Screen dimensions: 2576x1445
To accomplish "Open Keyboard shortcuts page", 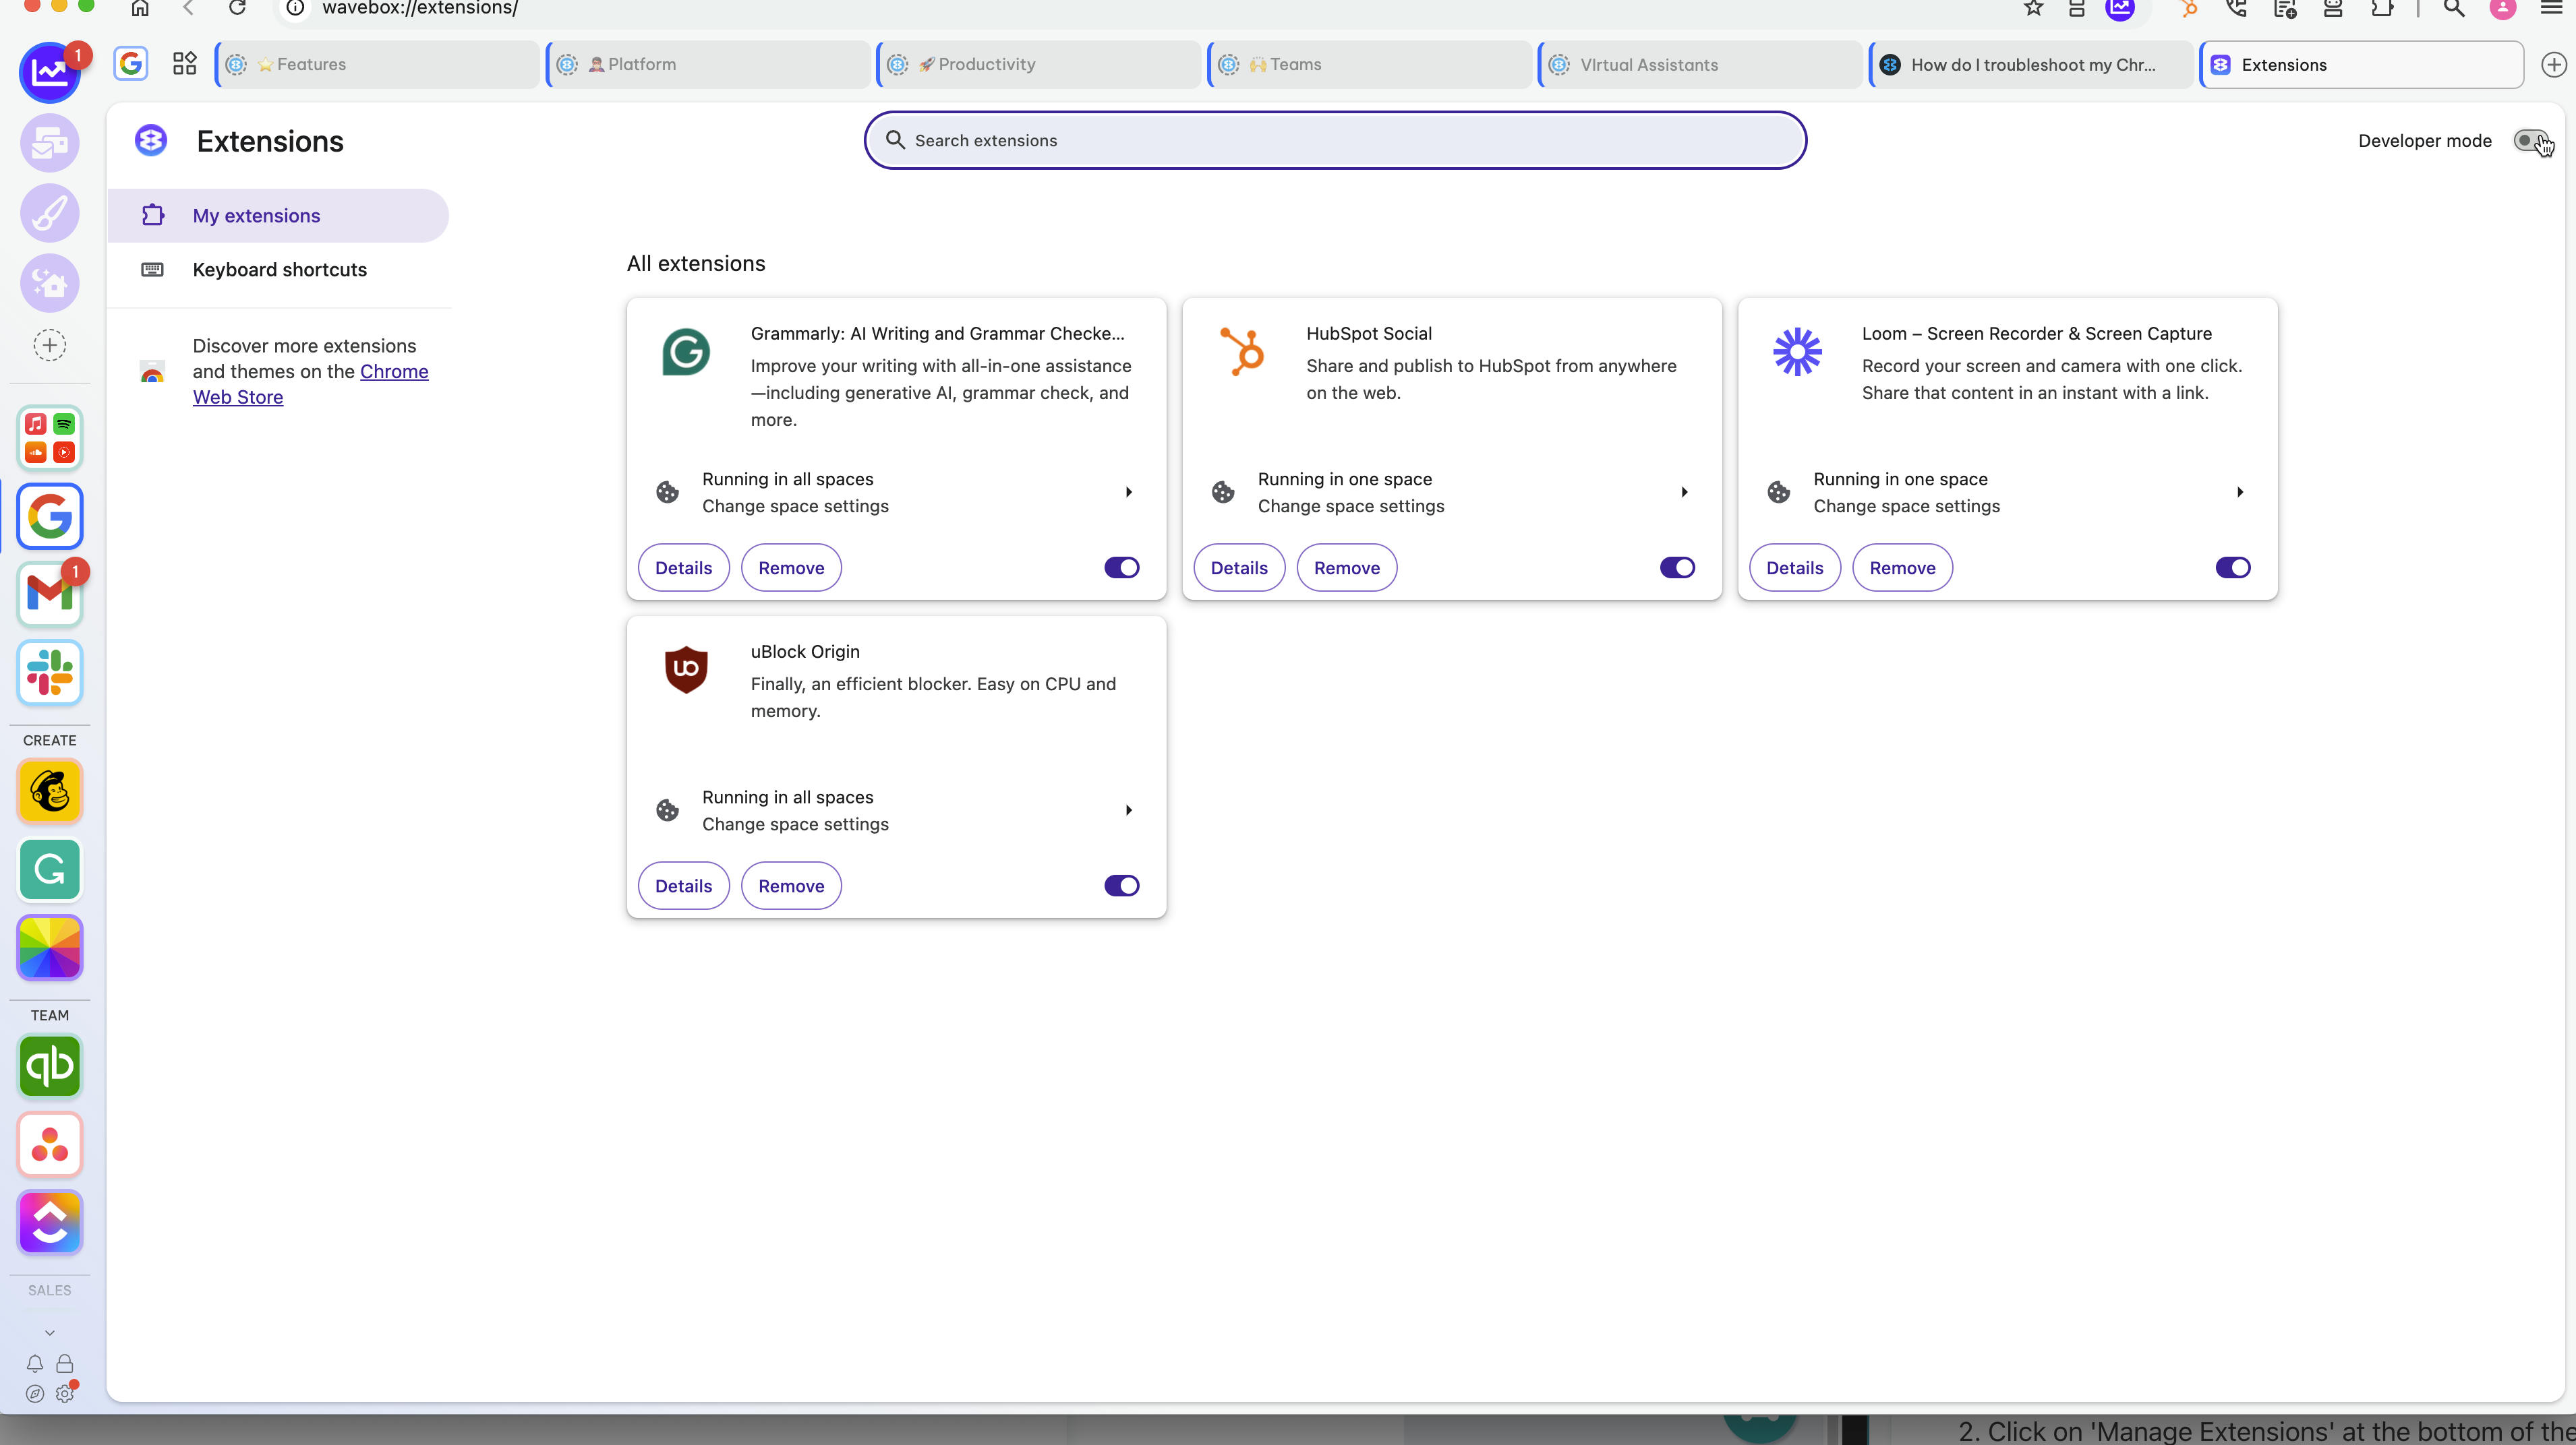I will point(278,270).
